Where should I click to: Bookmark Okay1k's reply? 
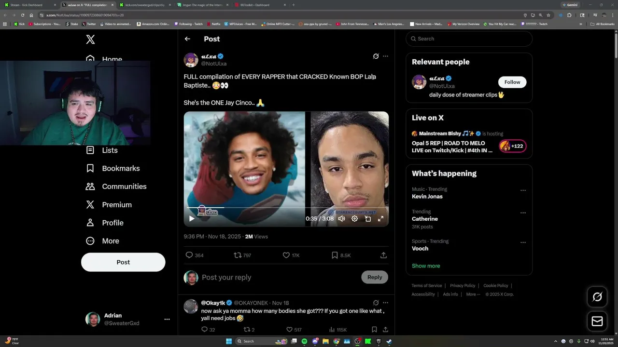[374, 330]
